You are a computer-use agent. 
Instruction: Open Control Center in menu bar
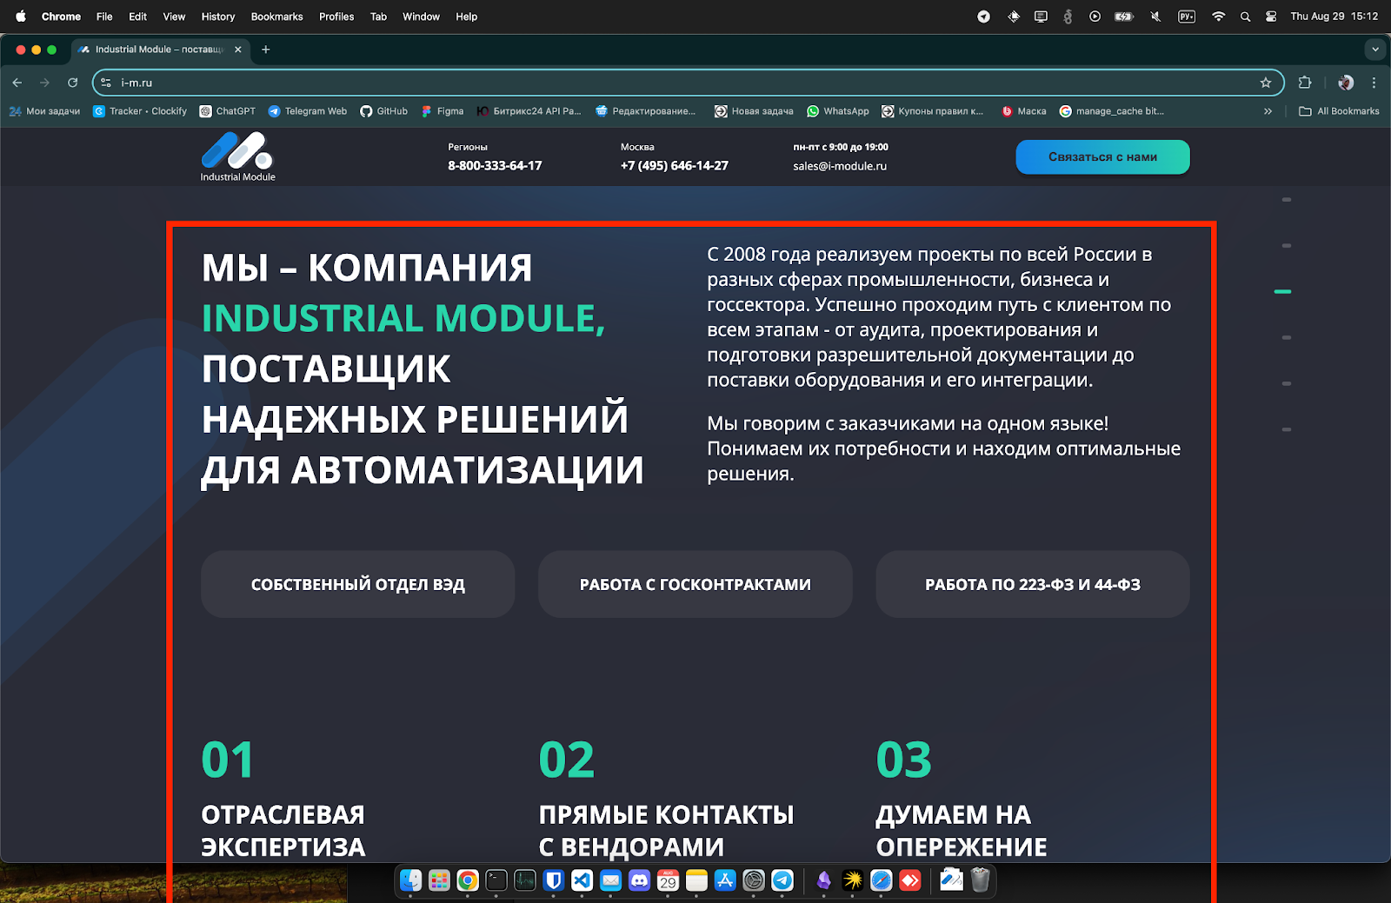1271,17
